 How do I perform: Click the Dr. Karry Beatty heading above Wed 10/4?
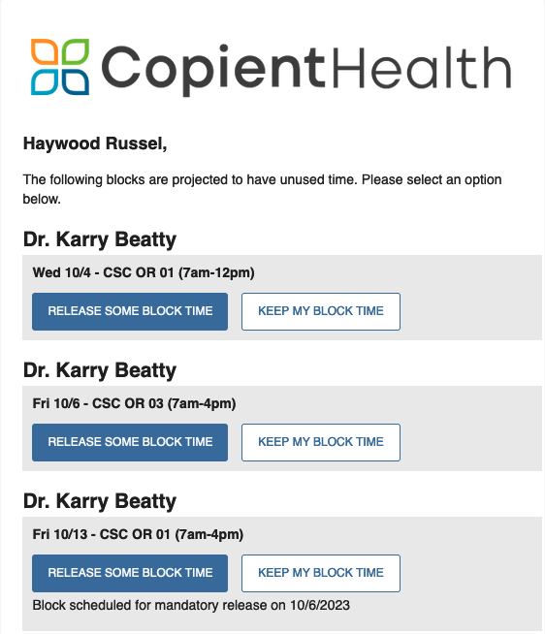(x=100, y=239)
